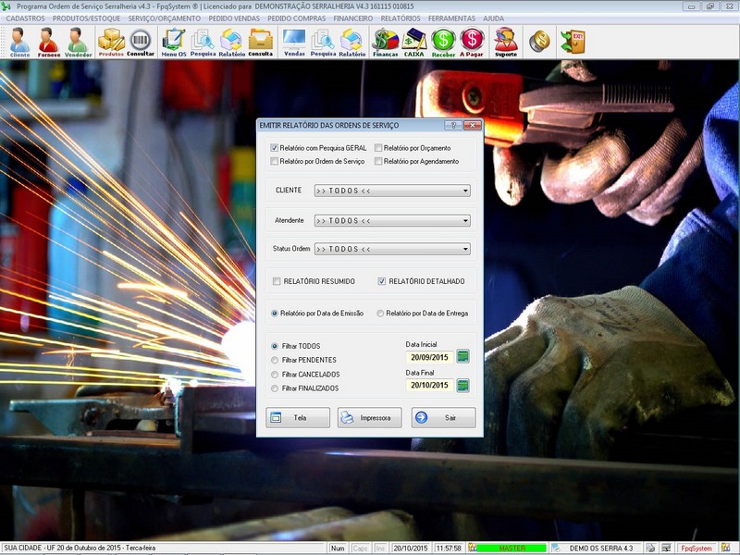The height and width of the screenshot is (555, 740).
Task: Click the Vendas monitor icon
Action: pyautogui.click(x=294, y=42)
